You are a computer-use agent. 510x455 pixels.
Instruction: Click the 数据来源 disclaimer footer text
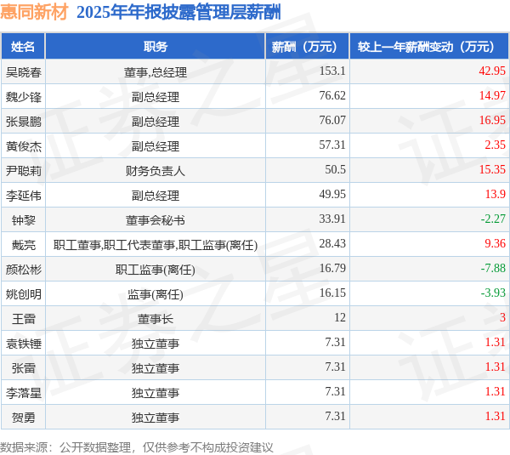(x=137, y=447)
